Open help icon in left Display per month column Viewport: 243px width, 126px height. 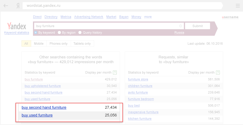(115, 73)
